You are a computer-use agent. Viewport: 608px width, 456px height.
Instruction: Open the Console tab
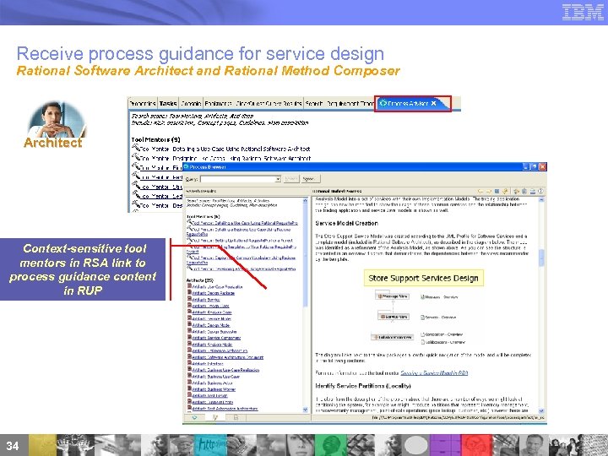191,104
